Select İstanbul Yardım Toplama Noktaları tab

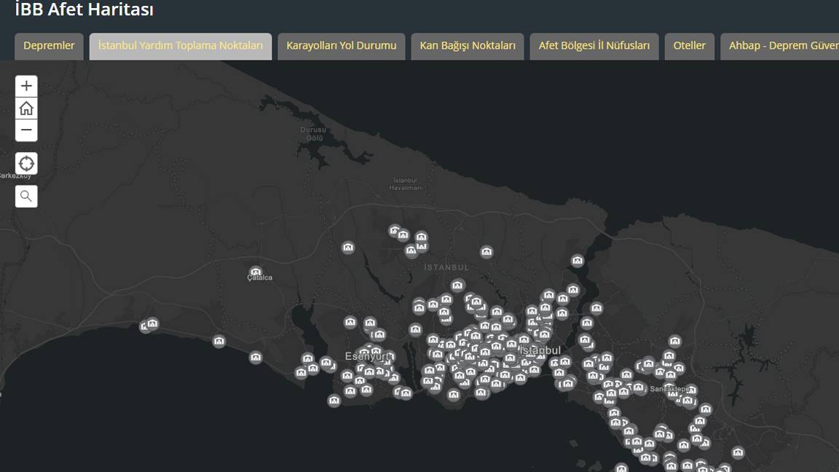(181, 46)
